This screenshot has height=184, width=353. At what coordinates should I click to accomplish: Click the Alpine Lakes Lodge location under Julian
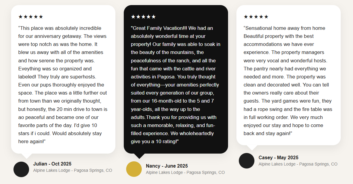73,171
